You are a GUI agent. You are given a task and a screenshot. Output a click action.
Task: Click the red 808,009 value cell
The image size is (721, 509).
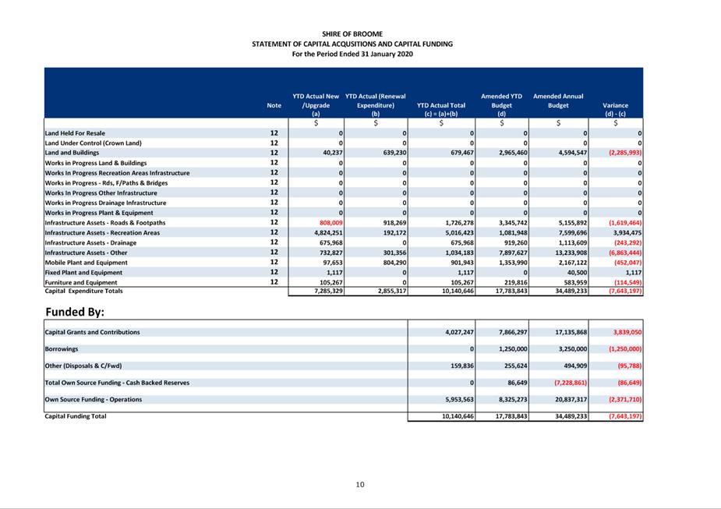point(327,223)
